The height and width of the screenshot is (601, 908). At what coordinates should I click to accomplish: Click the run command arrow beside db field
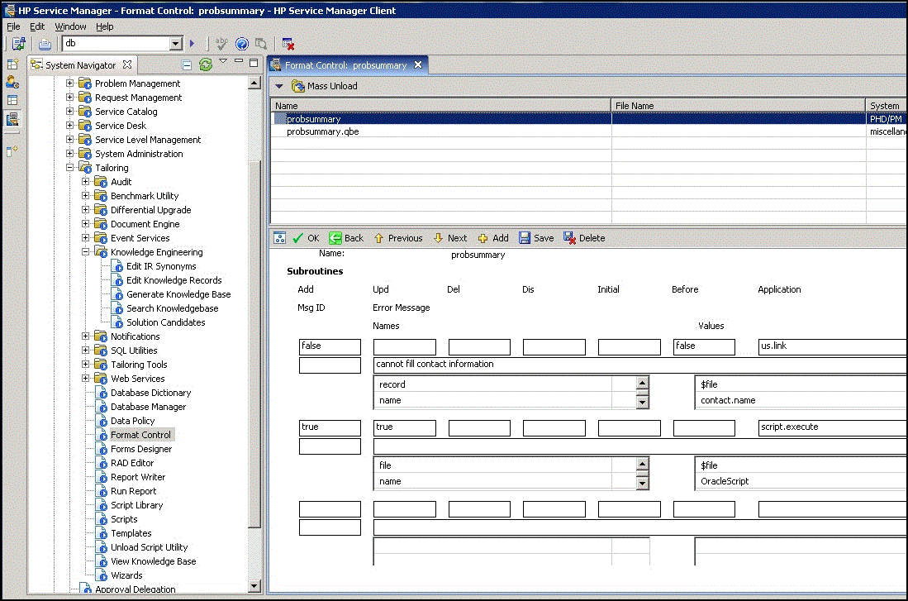[193, 44]
